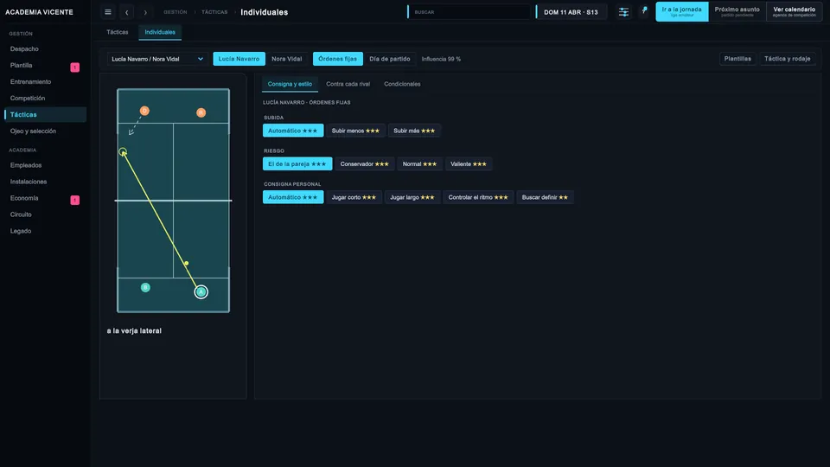The height and width of the screenshot is (467, 830).
Task: Click Gestión breadcrumb link
Action: [x=176, y=12]
